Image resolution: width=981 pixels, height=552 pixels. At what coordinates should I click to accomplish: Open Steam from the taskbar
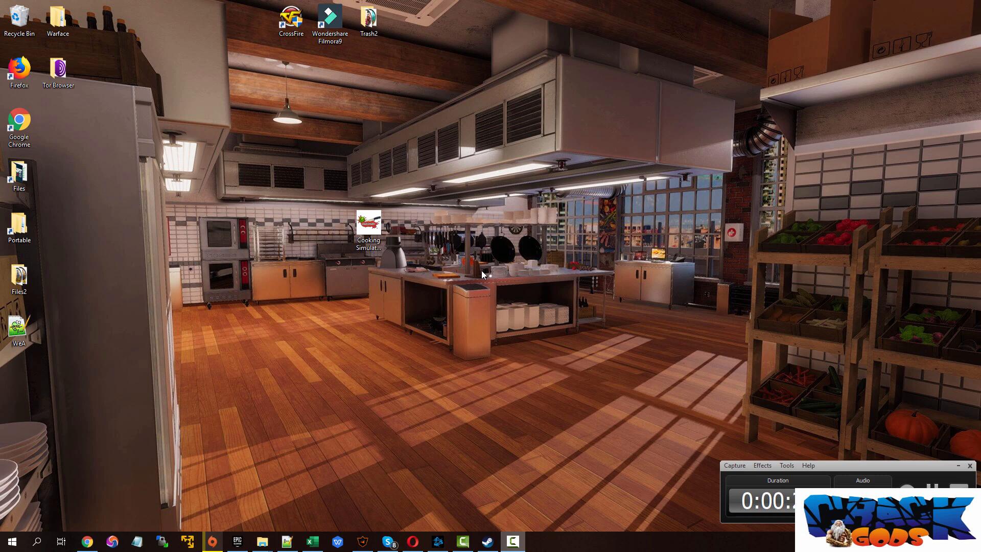point(487,542)
